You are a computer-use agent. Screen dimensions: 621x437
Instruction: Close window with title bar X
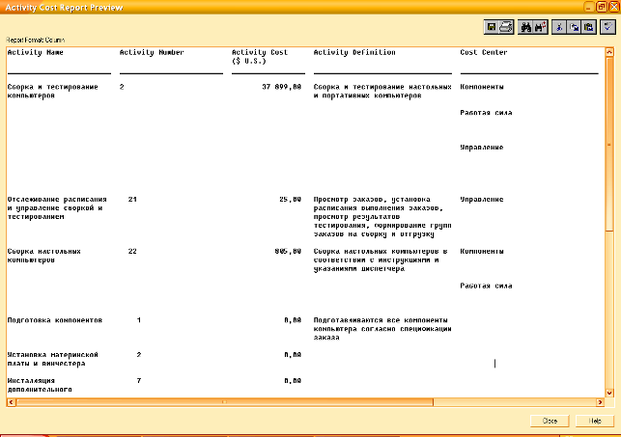[x=614, y=7]
